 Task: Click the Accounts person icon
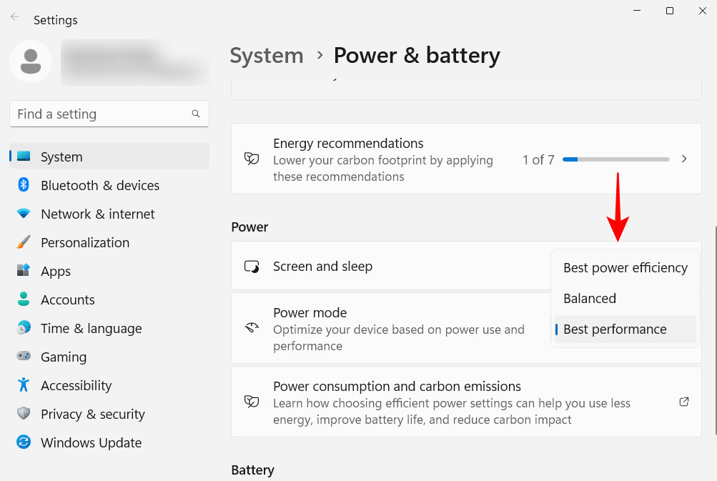(24, 299)
